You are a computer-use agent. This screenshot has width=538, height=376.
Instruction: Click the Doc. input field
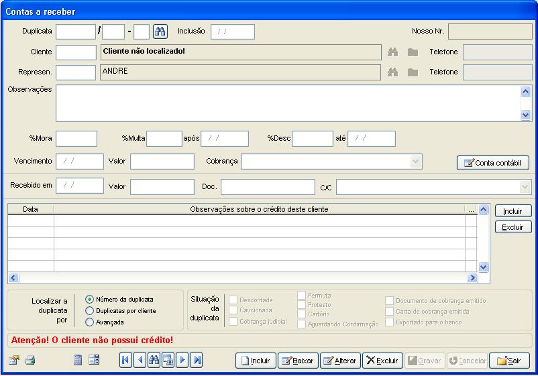point(268,187)
